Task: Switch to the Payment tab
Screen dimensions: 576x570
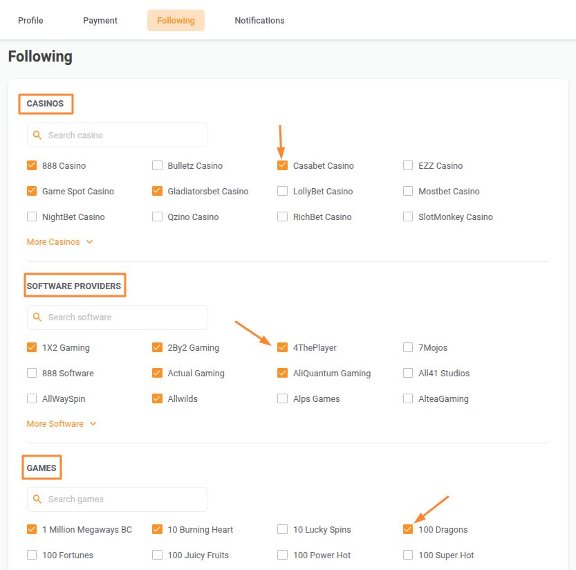Action: [100, 21]
